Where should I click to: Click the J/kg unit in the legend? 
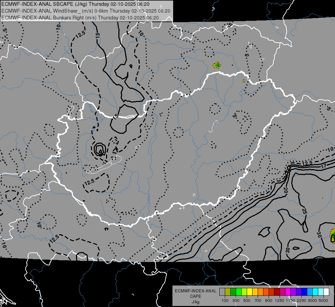pyautogui.click(x=195, y=302)
